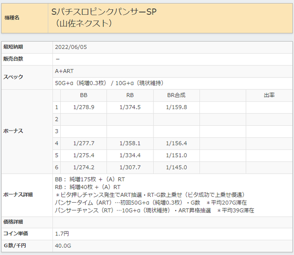Select the value 1/374.5
Screen dimensions: 294x255
click(130, 107)
